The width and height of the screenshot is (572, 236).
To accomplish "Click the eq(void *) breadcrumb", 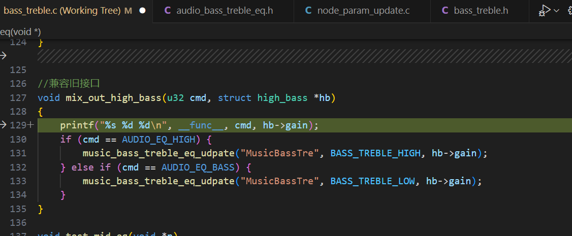I will point(20,32).
